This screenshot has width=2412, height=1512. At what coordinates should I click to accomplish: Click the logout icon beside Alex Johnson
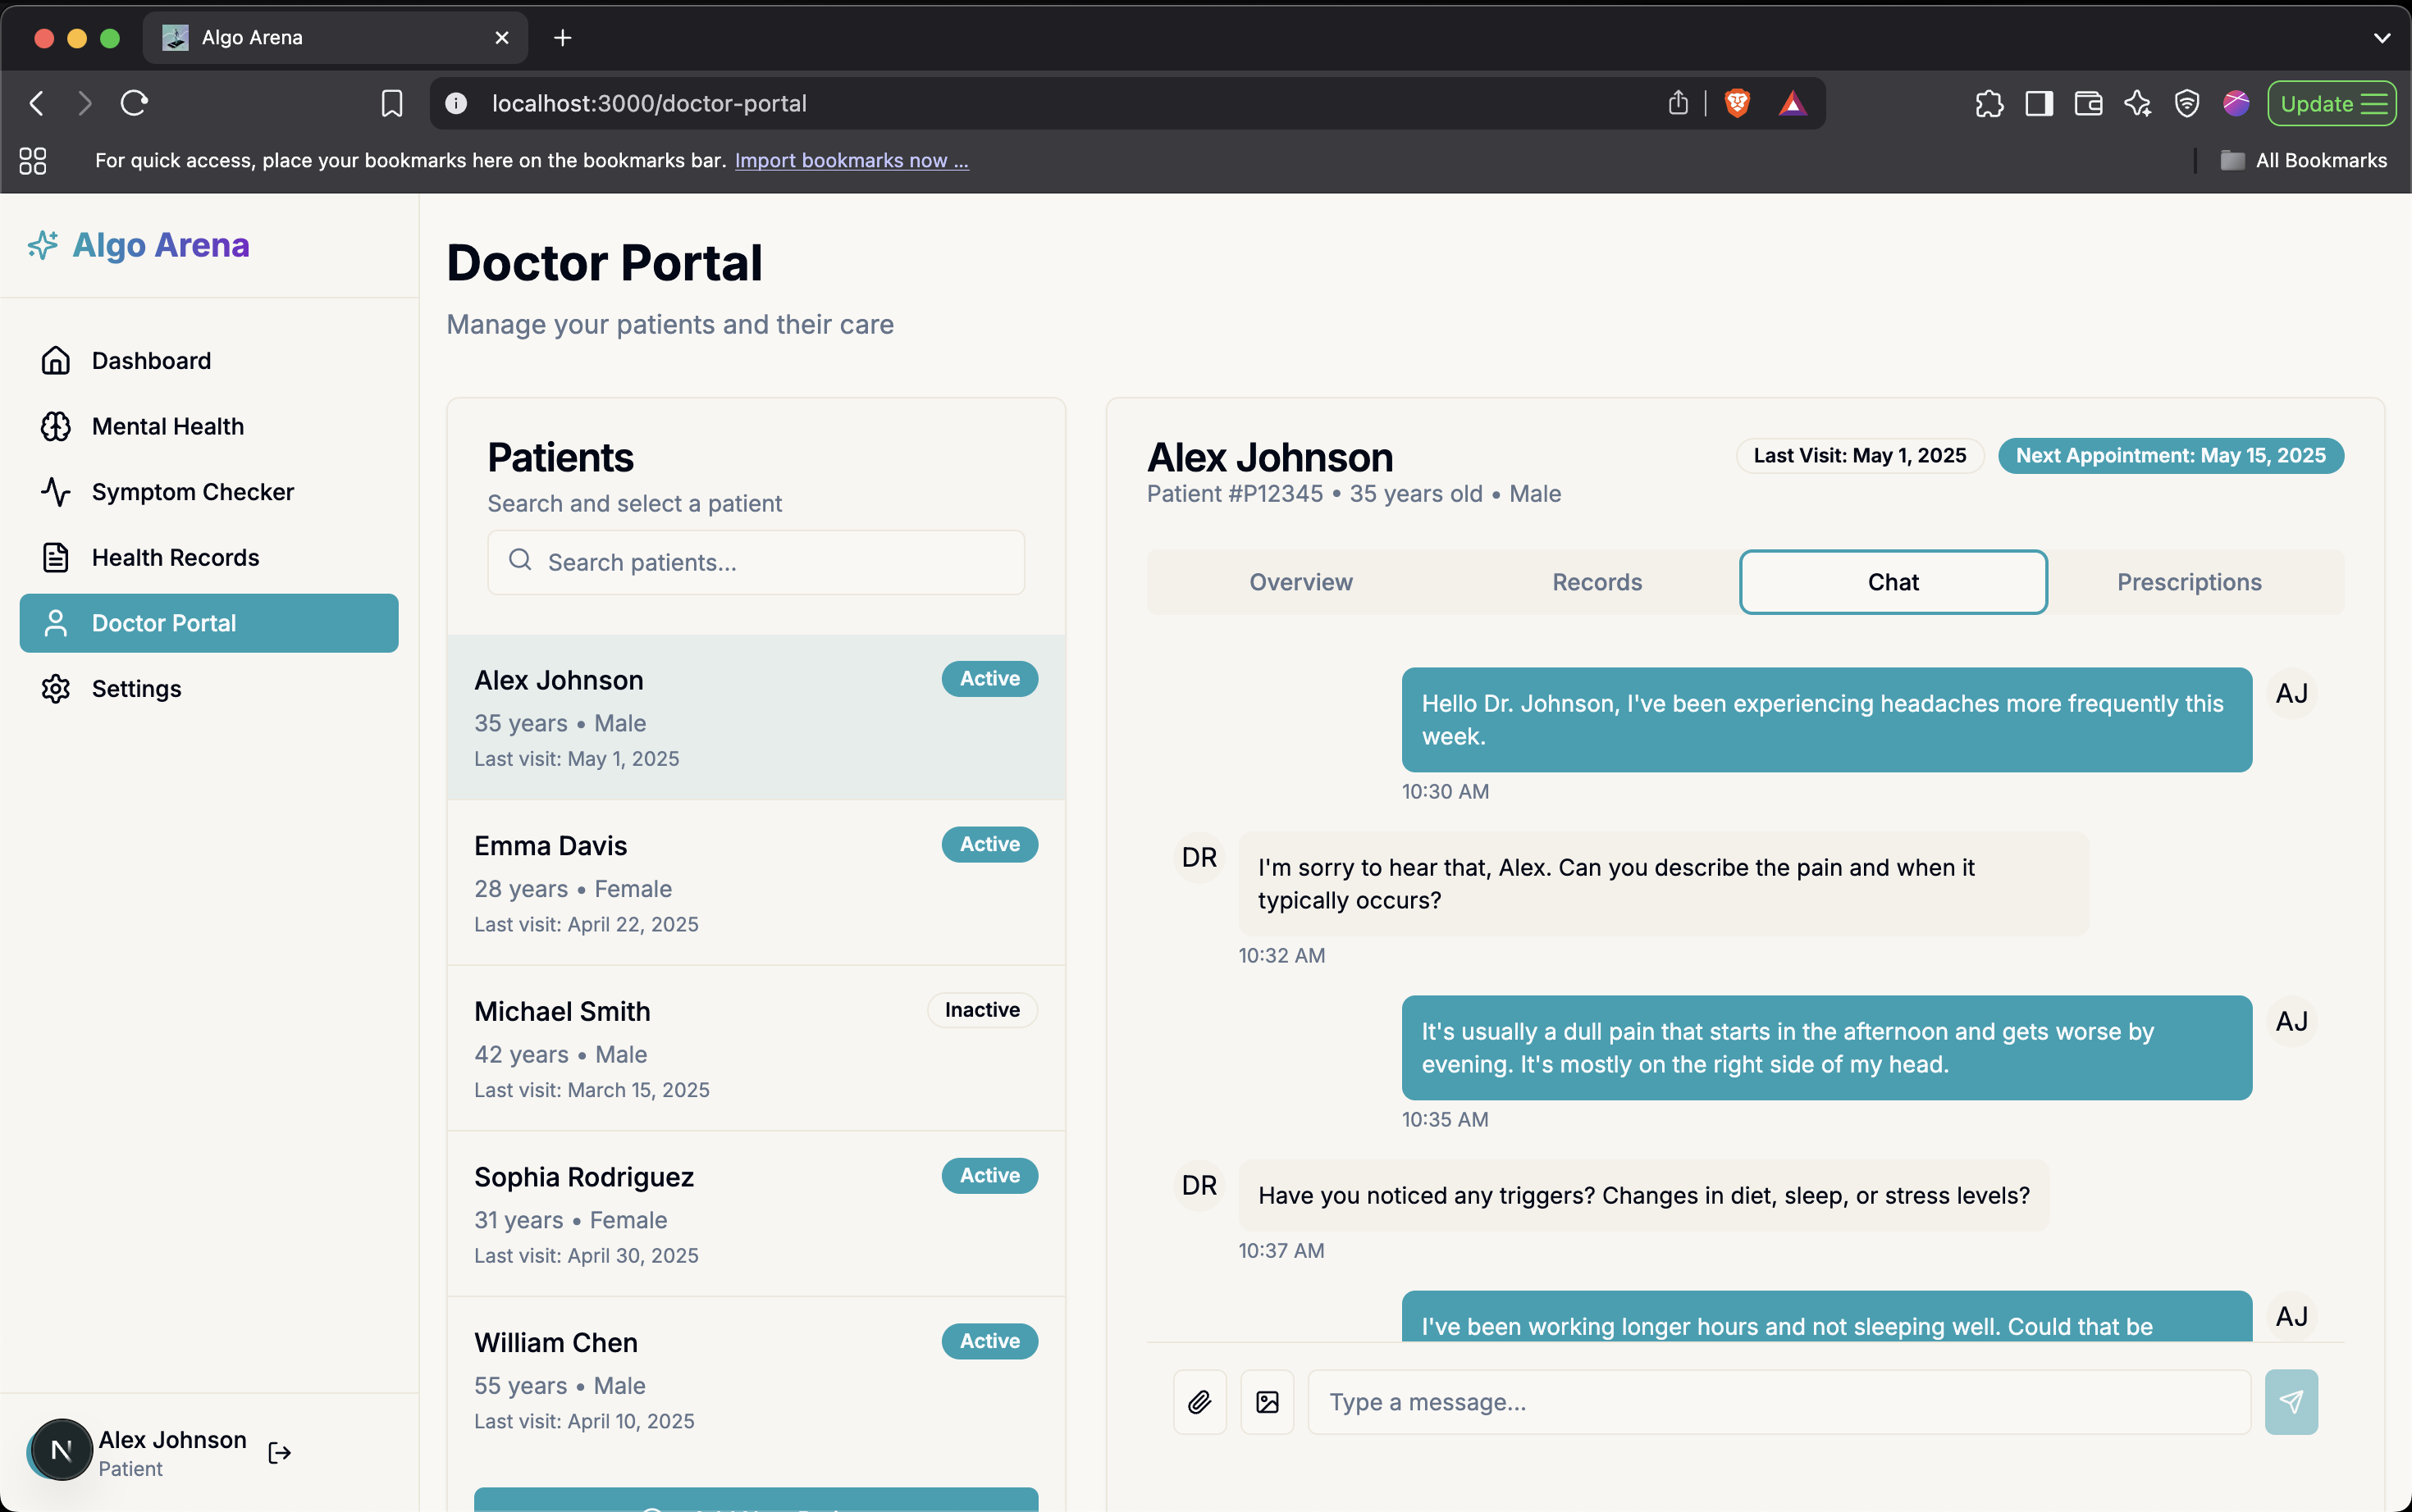click(x=280, y=1453)
